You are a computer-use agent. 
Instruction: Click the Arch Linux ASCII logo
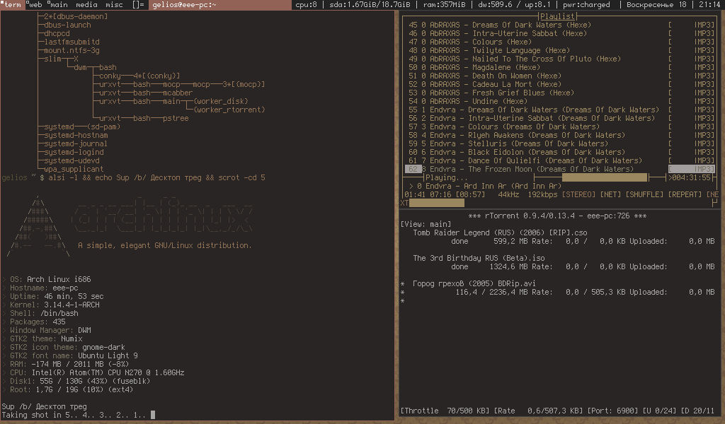39,226
